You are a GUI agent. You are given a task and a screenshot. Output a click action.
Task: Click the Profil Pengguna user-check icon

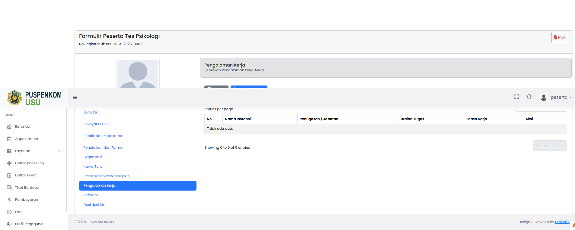(9, 224)
